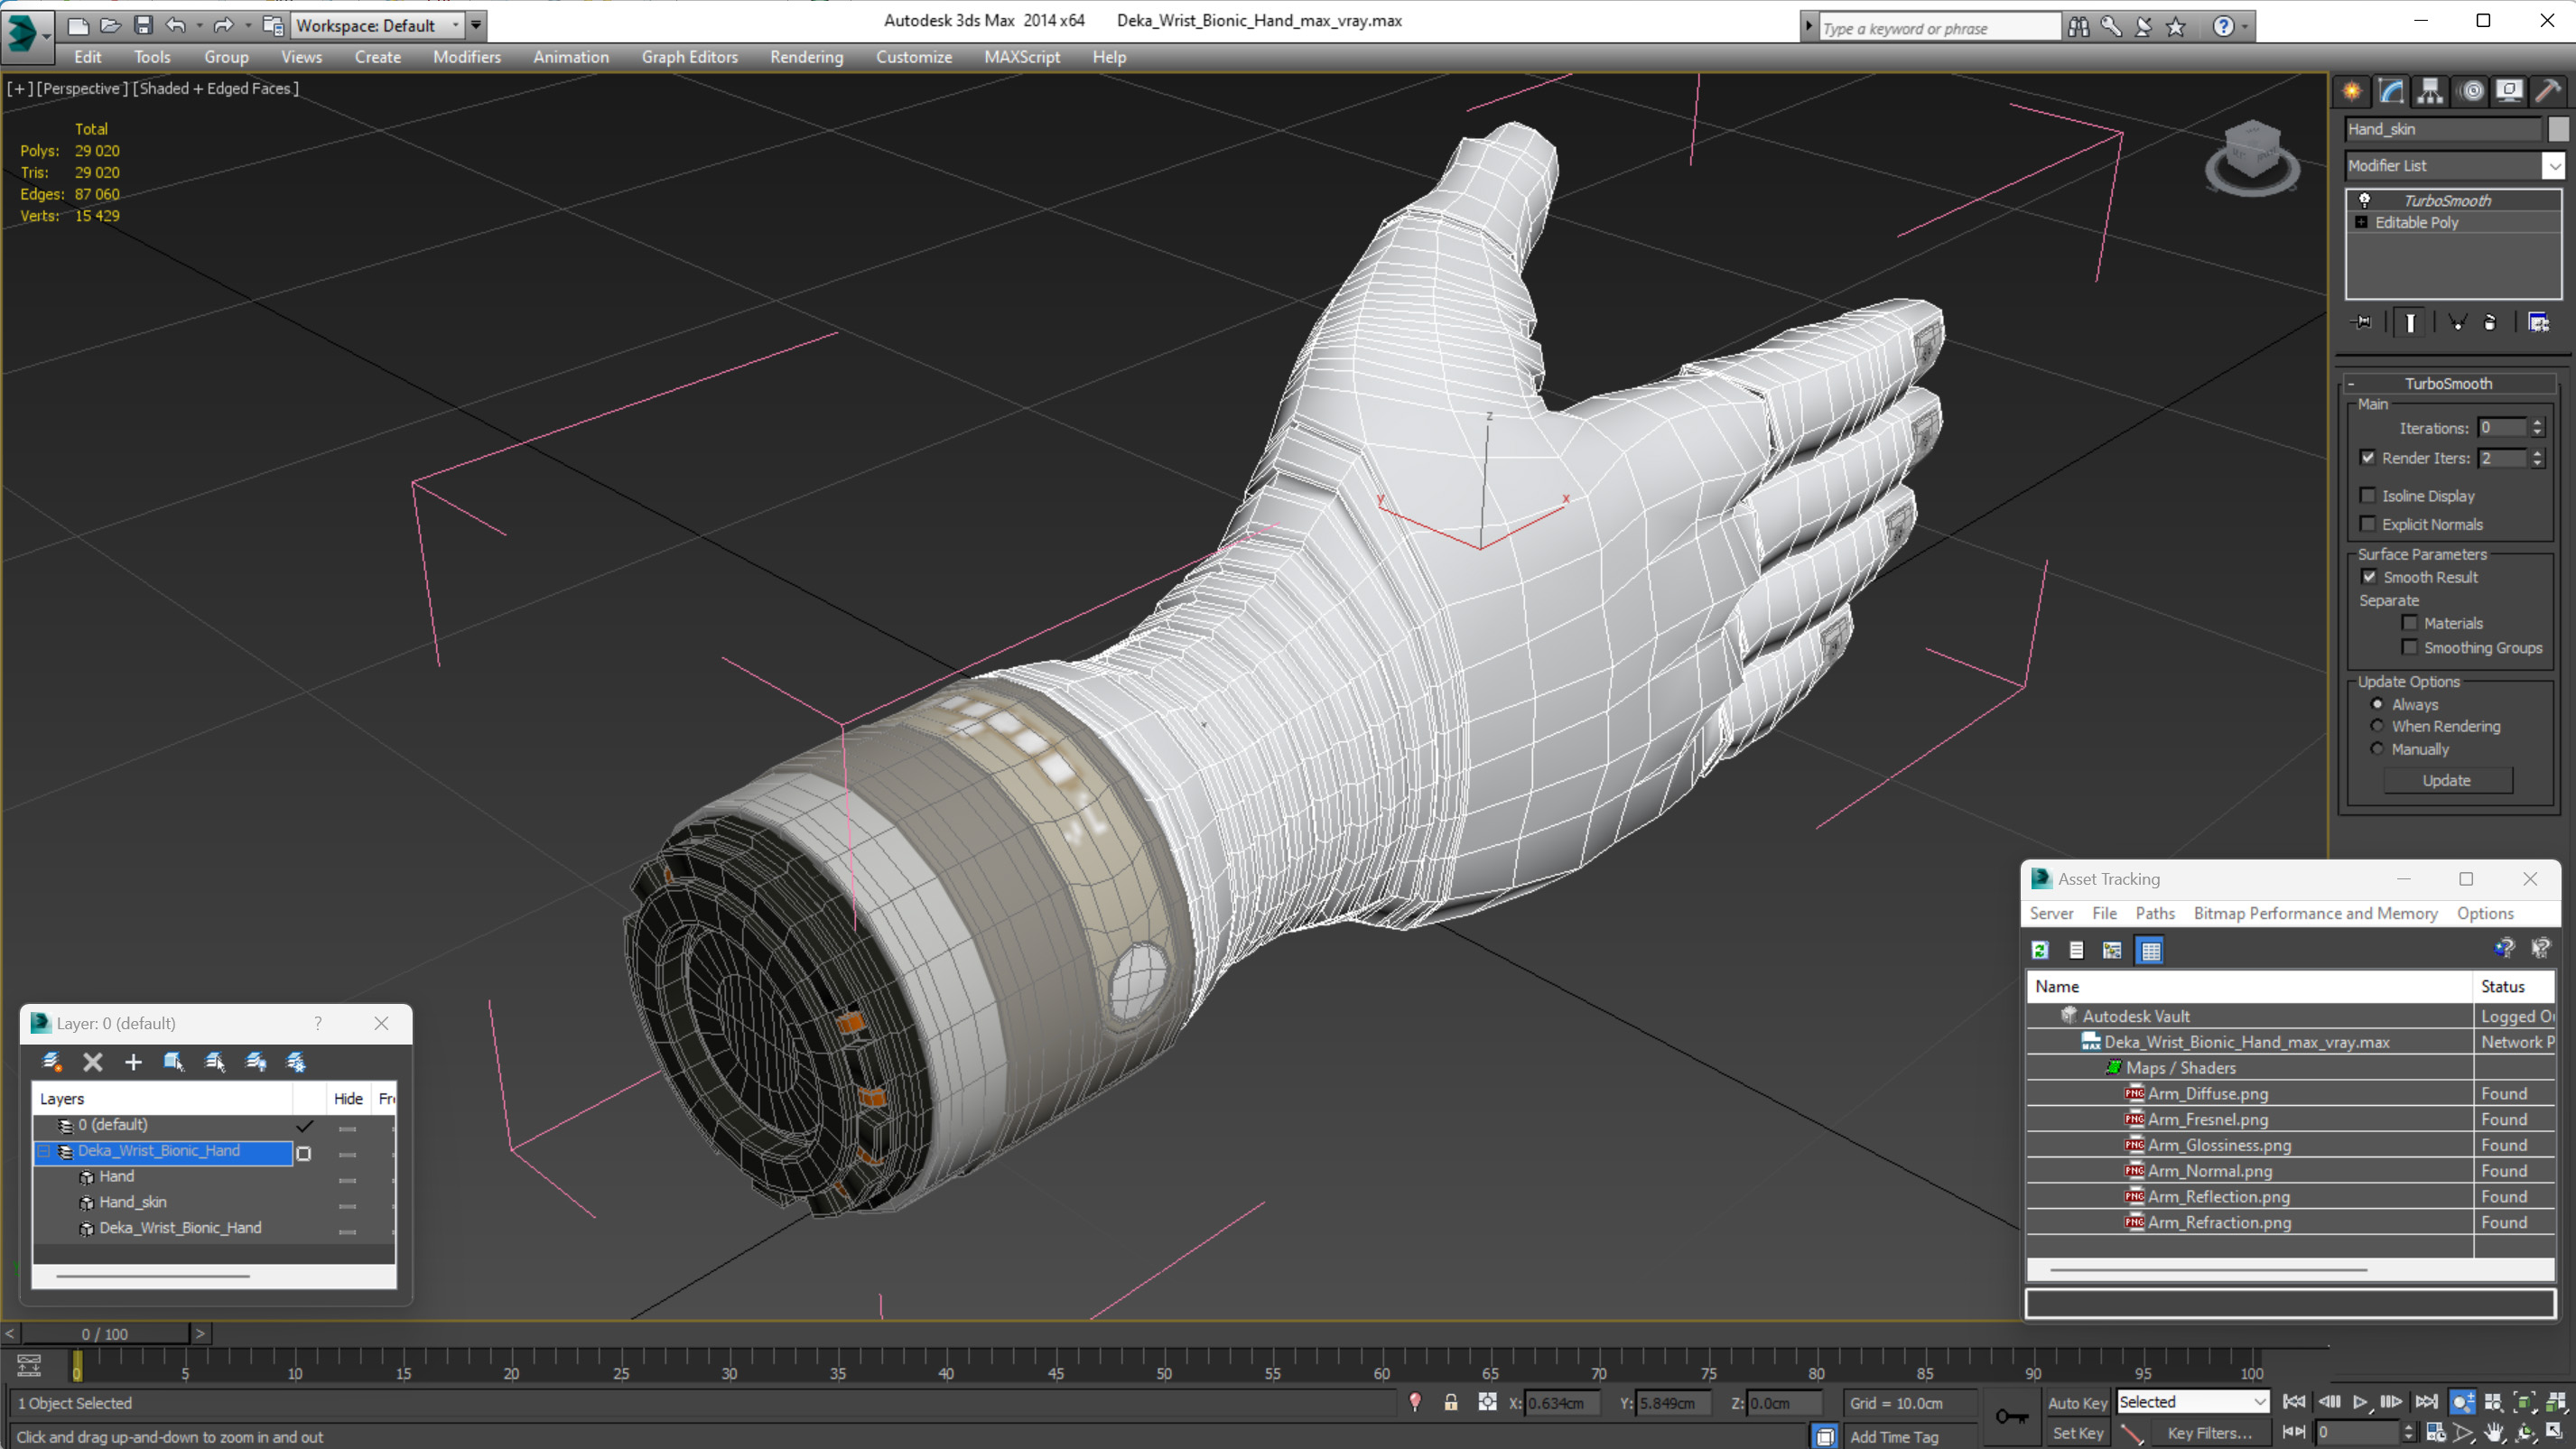Image resolution: width=2576 pixels, height=1449 pixels.
Task: Click Remove modifier from stack trash icon
Action: point(2490,322)
